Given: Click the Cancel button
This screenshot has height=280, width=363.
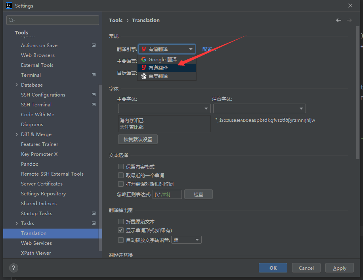Looking at the screenshot, I should coord(306,268).
